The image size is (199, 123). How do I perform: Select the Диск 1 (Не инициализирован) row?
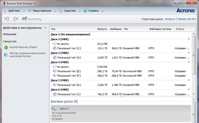(120, 35)
